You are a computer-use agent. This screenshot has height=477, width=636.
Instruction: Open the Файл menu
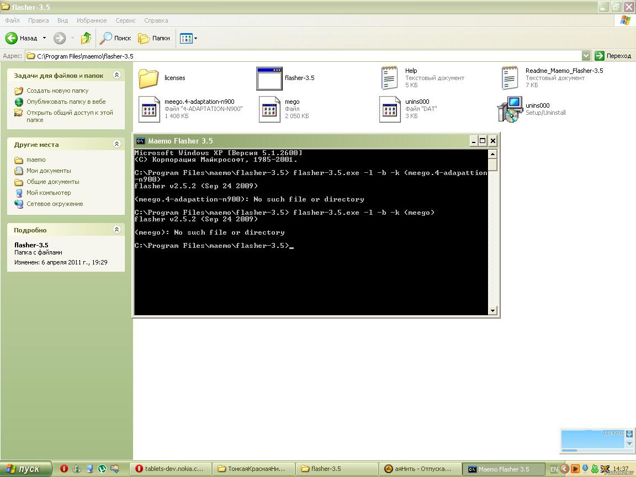[12, 20]
